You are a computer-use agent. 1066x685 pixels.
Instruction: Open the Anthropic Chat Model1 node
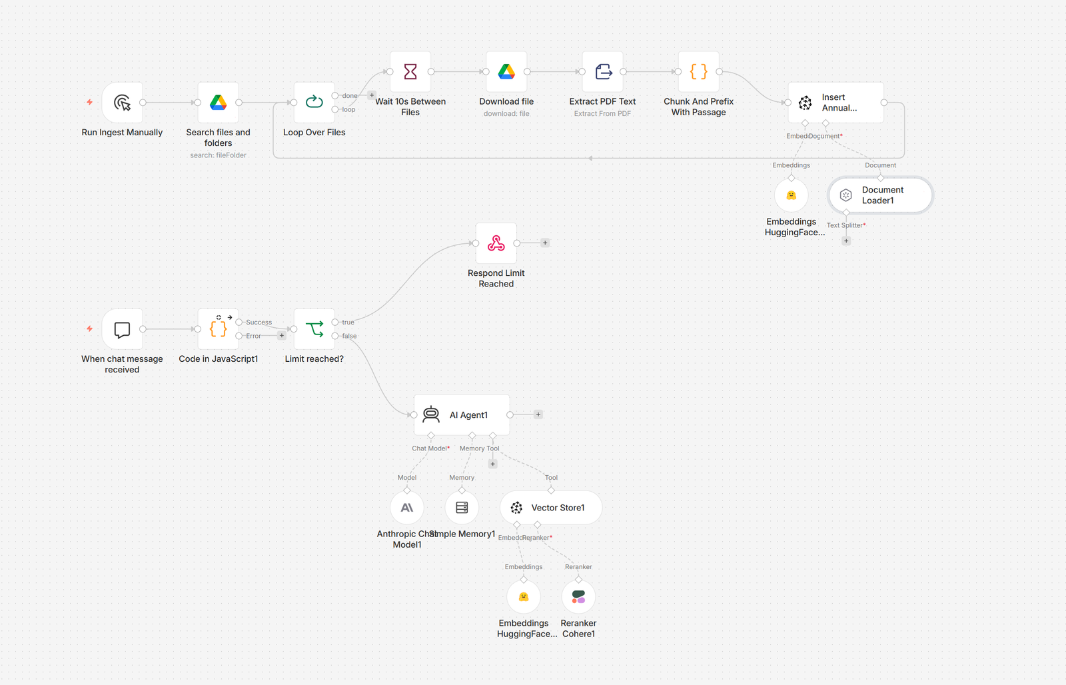tap(407, 508)
